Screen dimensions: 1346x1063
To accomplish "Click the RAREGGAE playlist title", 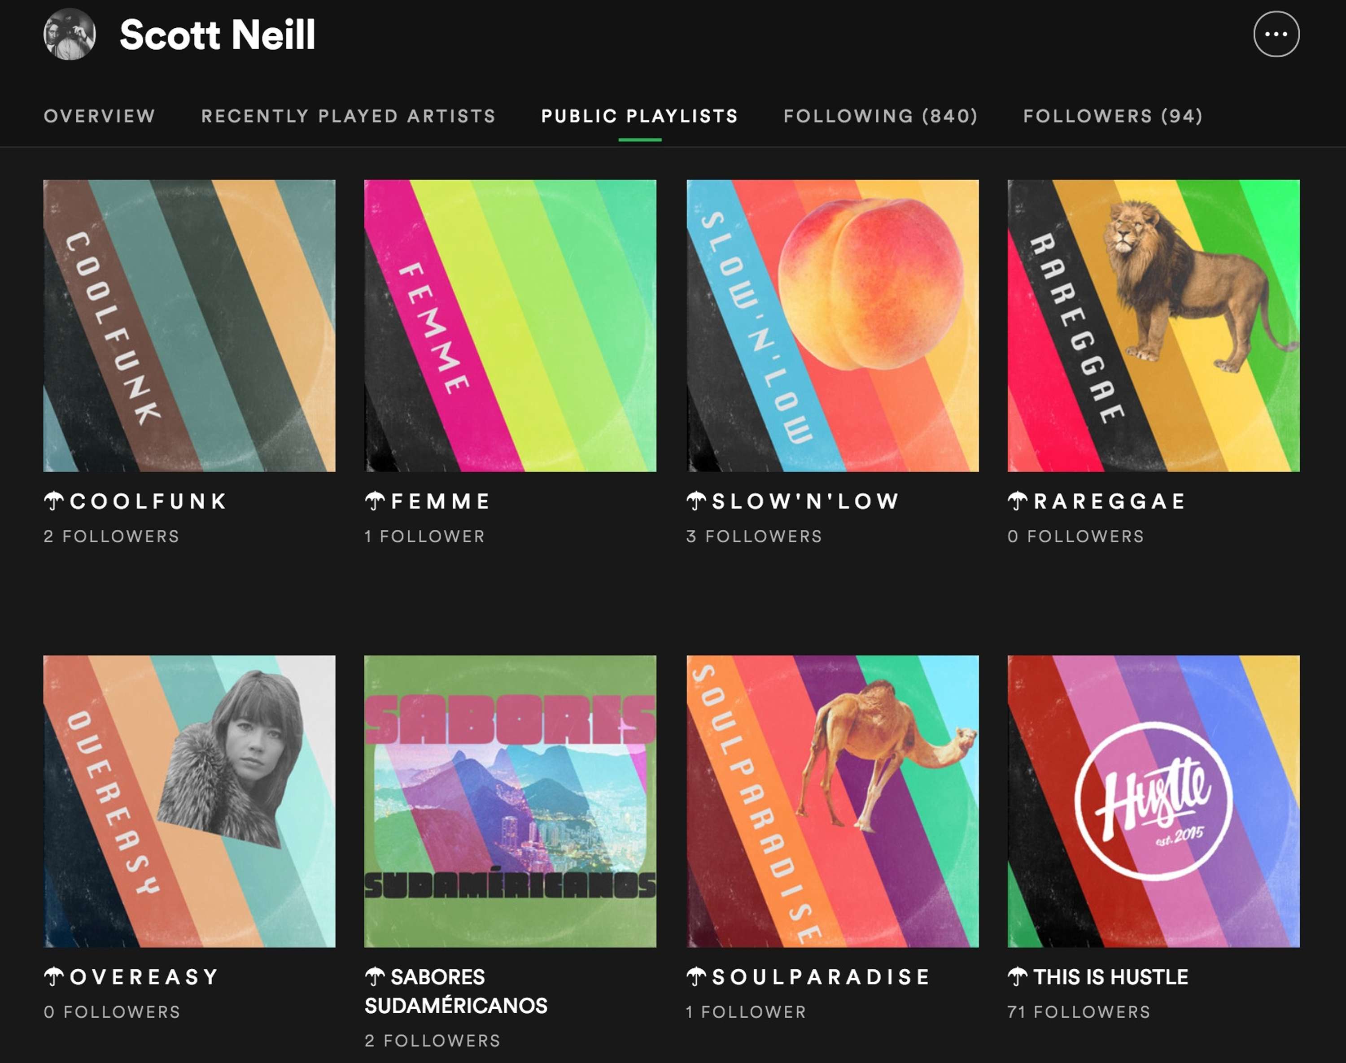I will point(1097,501).
